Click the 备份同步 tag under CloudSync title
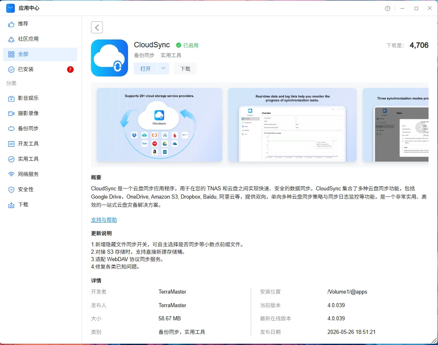Screen dimensions: 438x345 click(144, 55)
